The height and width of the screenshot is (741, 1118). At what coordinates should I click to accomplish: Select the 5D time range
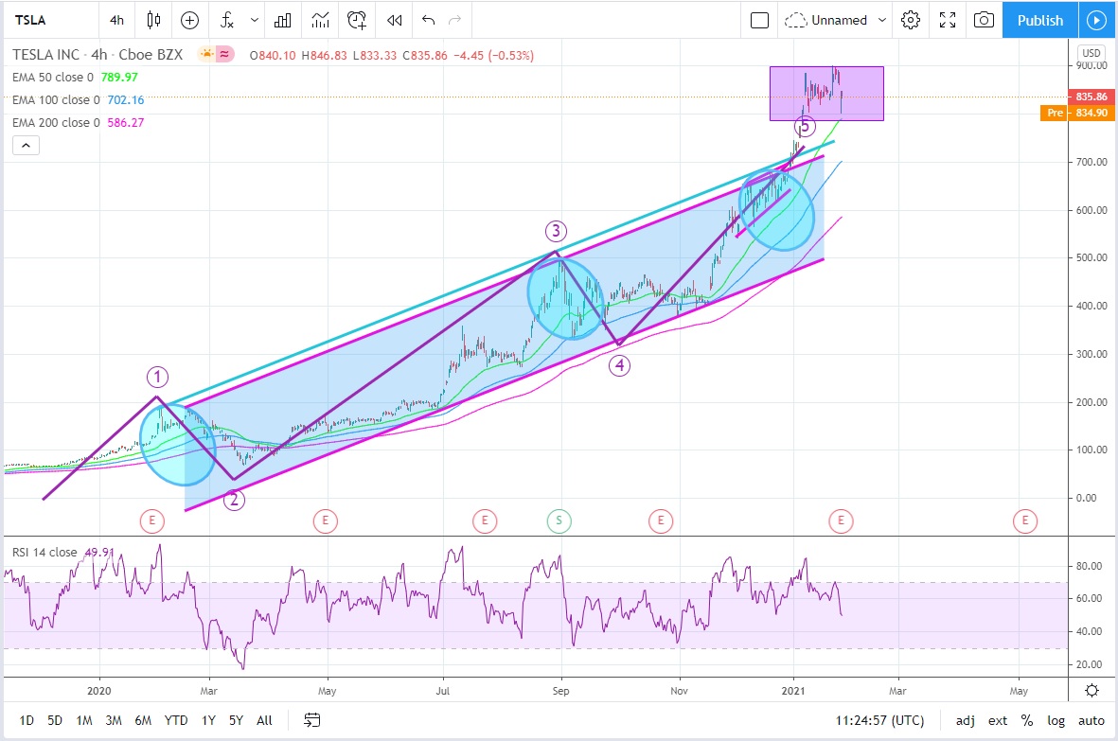55,720
